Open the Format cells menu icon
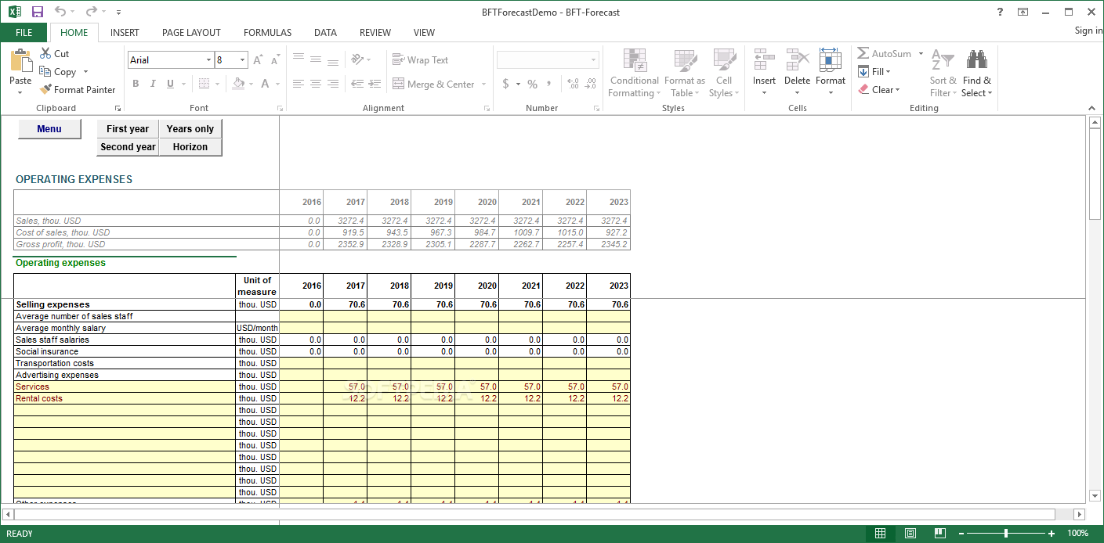Image resolution: width=1104 pixels, height=543 pixels. tap(831, 59)
